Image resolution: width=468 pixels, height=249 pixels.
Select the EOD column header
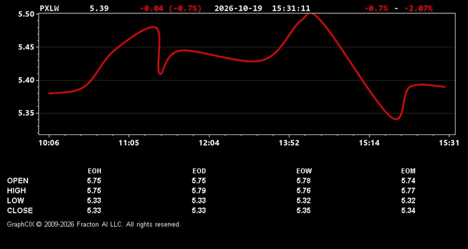point(199,171)
